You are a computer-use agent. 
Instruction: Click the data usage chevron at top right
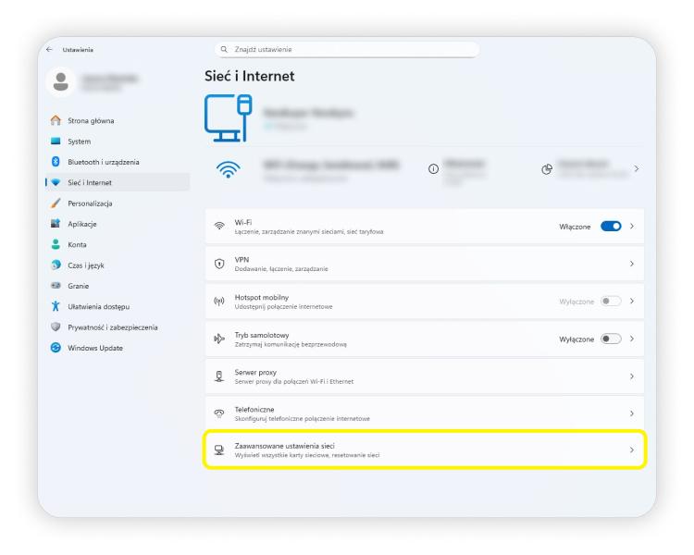637,168
